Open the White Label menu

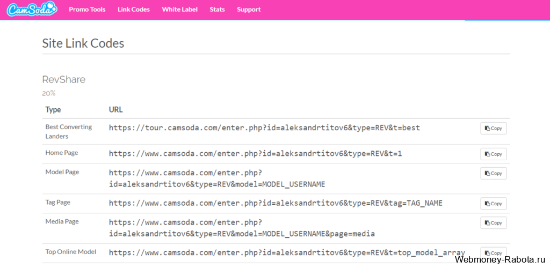click(179, 10)
